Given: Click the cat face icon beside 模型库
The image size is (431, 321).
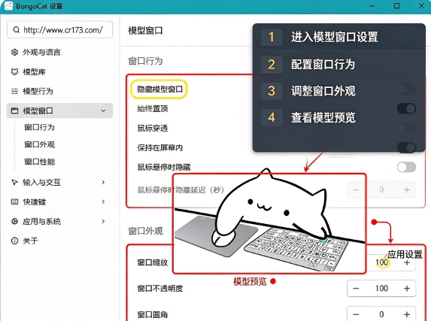Looking at the screenshot, I should 14,72.
